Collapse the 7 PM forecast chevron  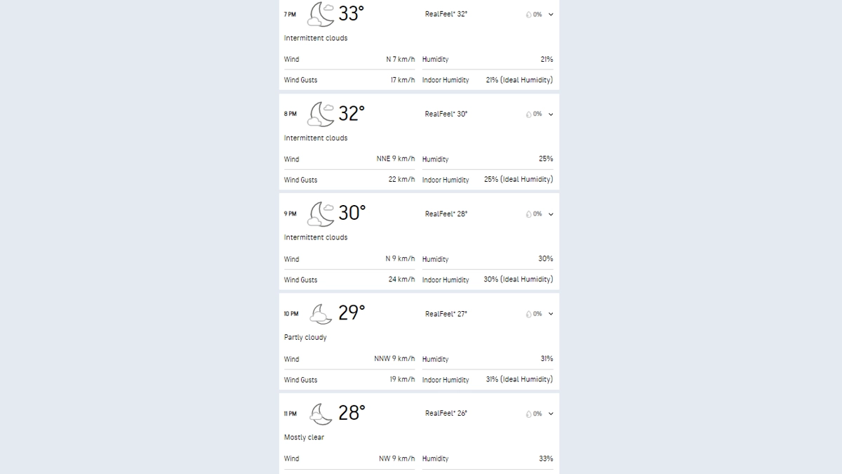coord(551,15)
